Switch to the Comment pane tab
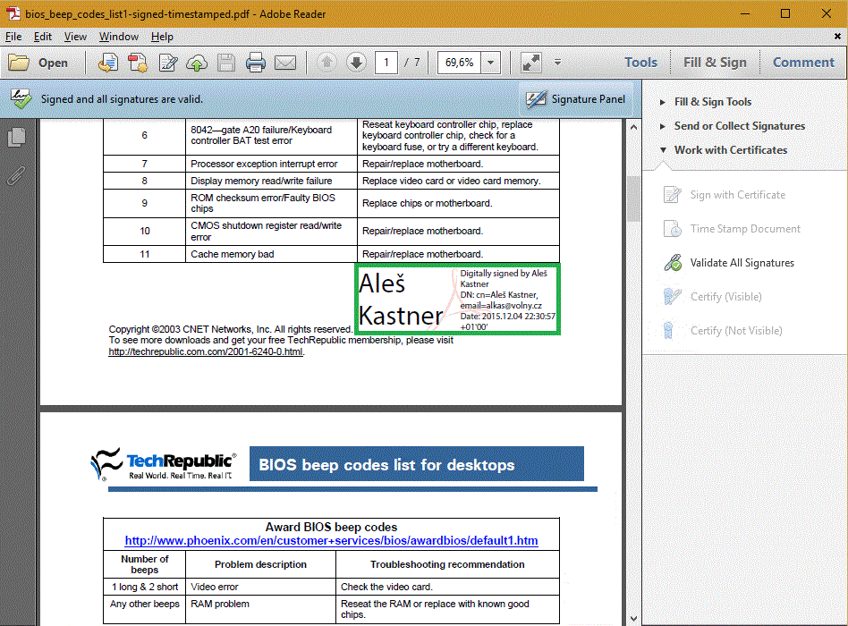The image size is (848, 626). 802,63
